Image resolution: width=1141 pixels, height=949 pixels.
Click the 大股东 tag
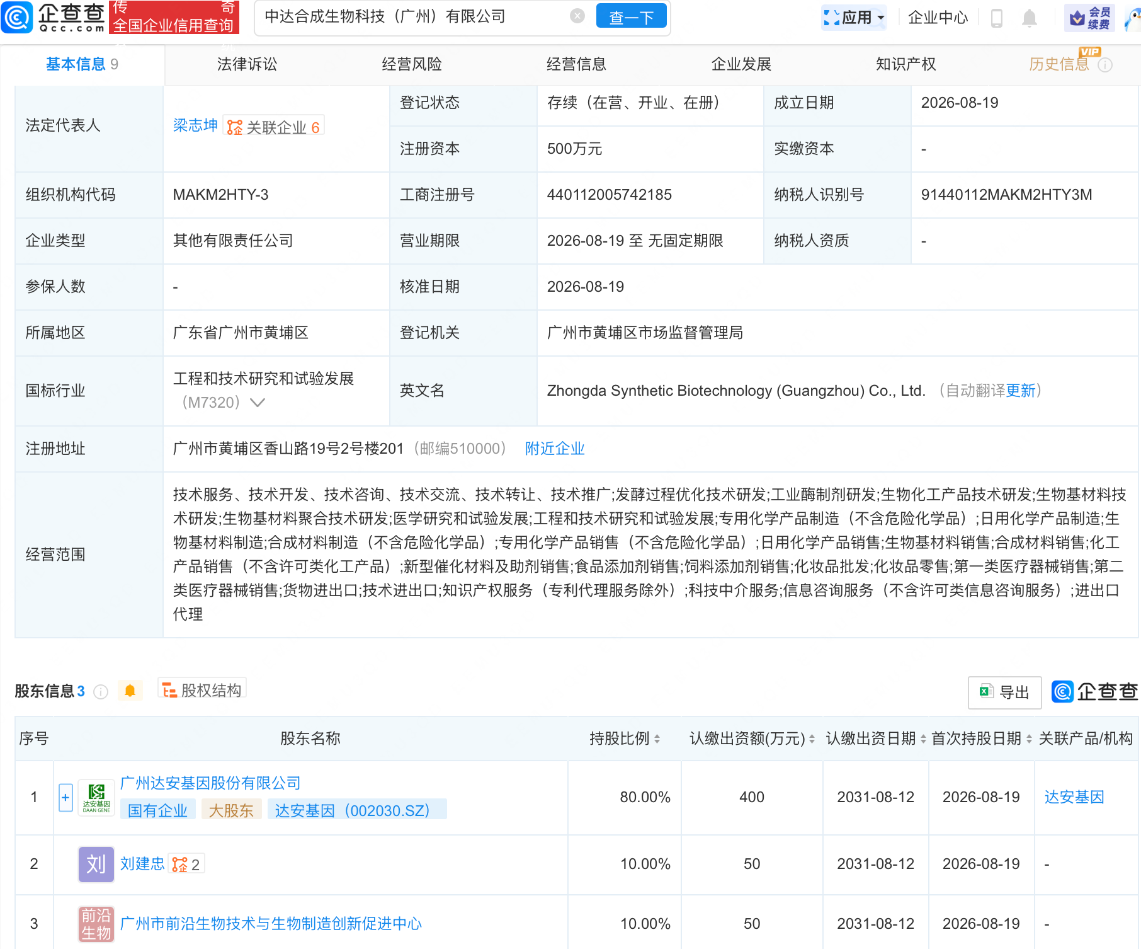pos(231,810)
